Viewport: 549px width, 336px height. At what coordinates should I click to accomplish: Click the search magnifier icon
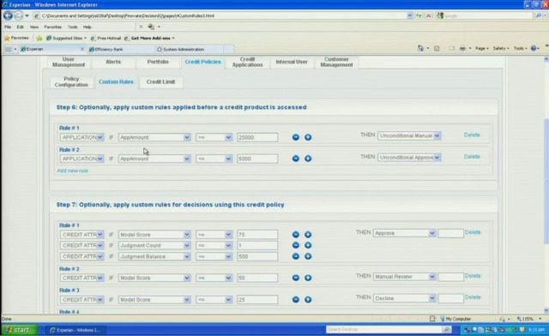(x=539, y=15)
